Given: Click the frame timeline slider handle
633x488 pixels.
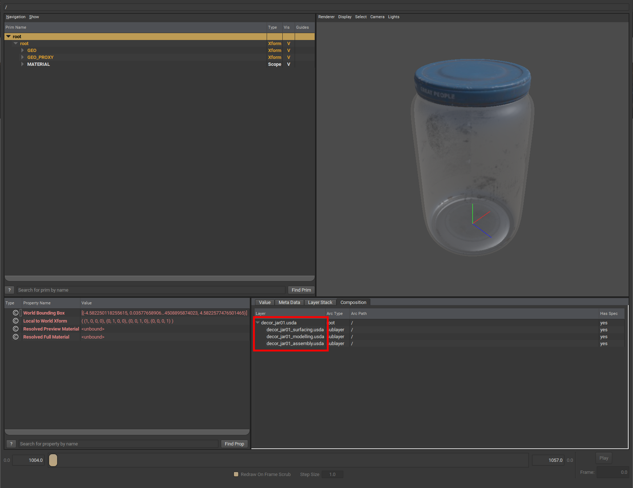Looking at the screenshot, I should (53, 460).
